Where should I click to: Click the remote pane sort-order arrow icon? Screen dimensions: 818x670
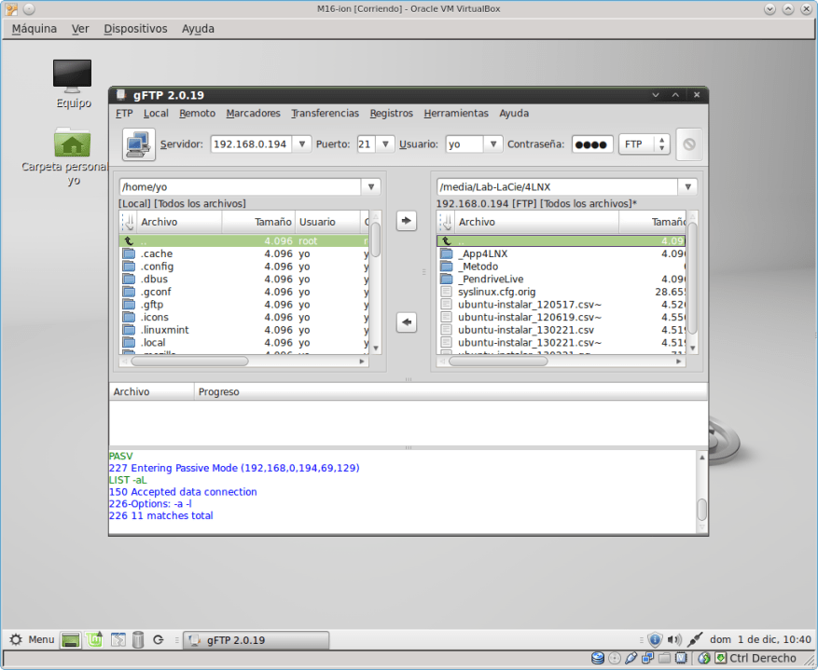tap(445, 222)
